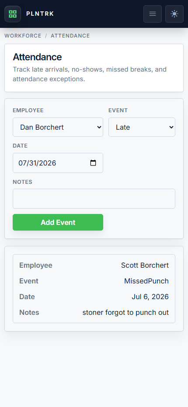Click the Jul 6, 2026 date entry

[x=150, y=297]
